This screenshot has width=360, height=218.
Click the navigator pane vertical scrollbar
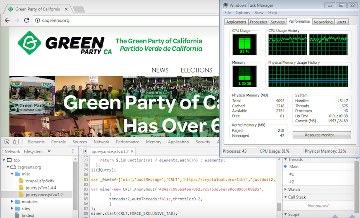coord(75,186)
